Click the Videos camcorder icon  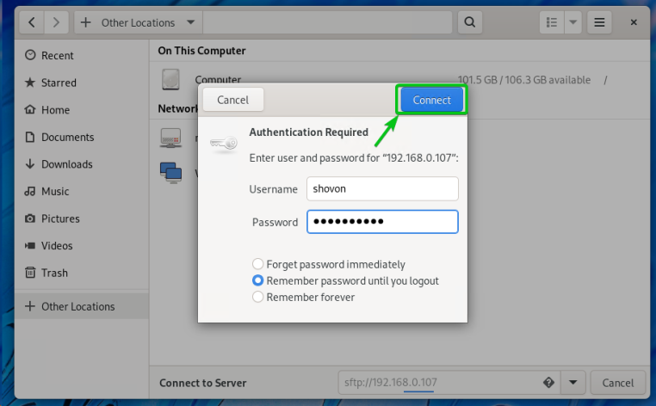pos(30,245)
